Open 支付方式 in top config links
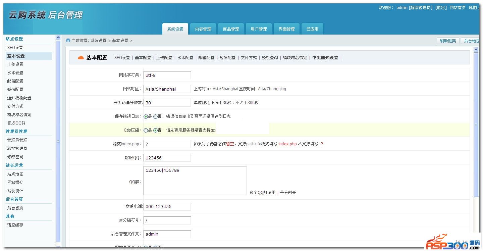483x251 pixels. pyautogui.click(x=249, y=58)
